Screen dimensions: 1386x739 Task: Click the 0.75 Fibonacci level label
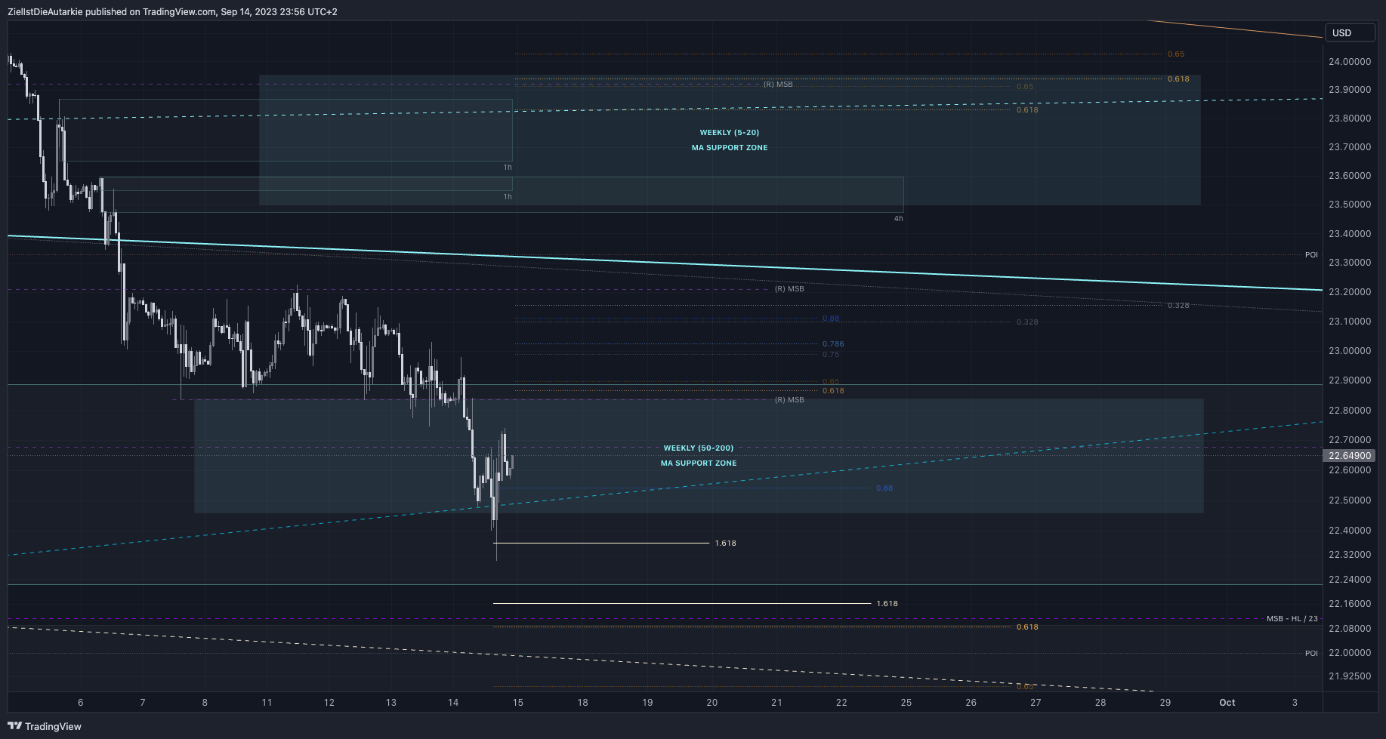(831, 355)
